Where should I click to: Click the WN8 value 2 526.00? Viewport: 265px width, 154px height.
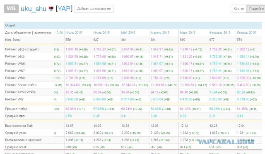243,78
